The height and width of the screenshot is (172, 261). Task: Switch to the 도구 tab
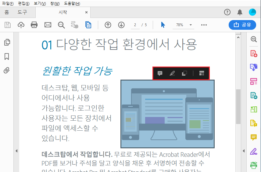pos(22,12)
